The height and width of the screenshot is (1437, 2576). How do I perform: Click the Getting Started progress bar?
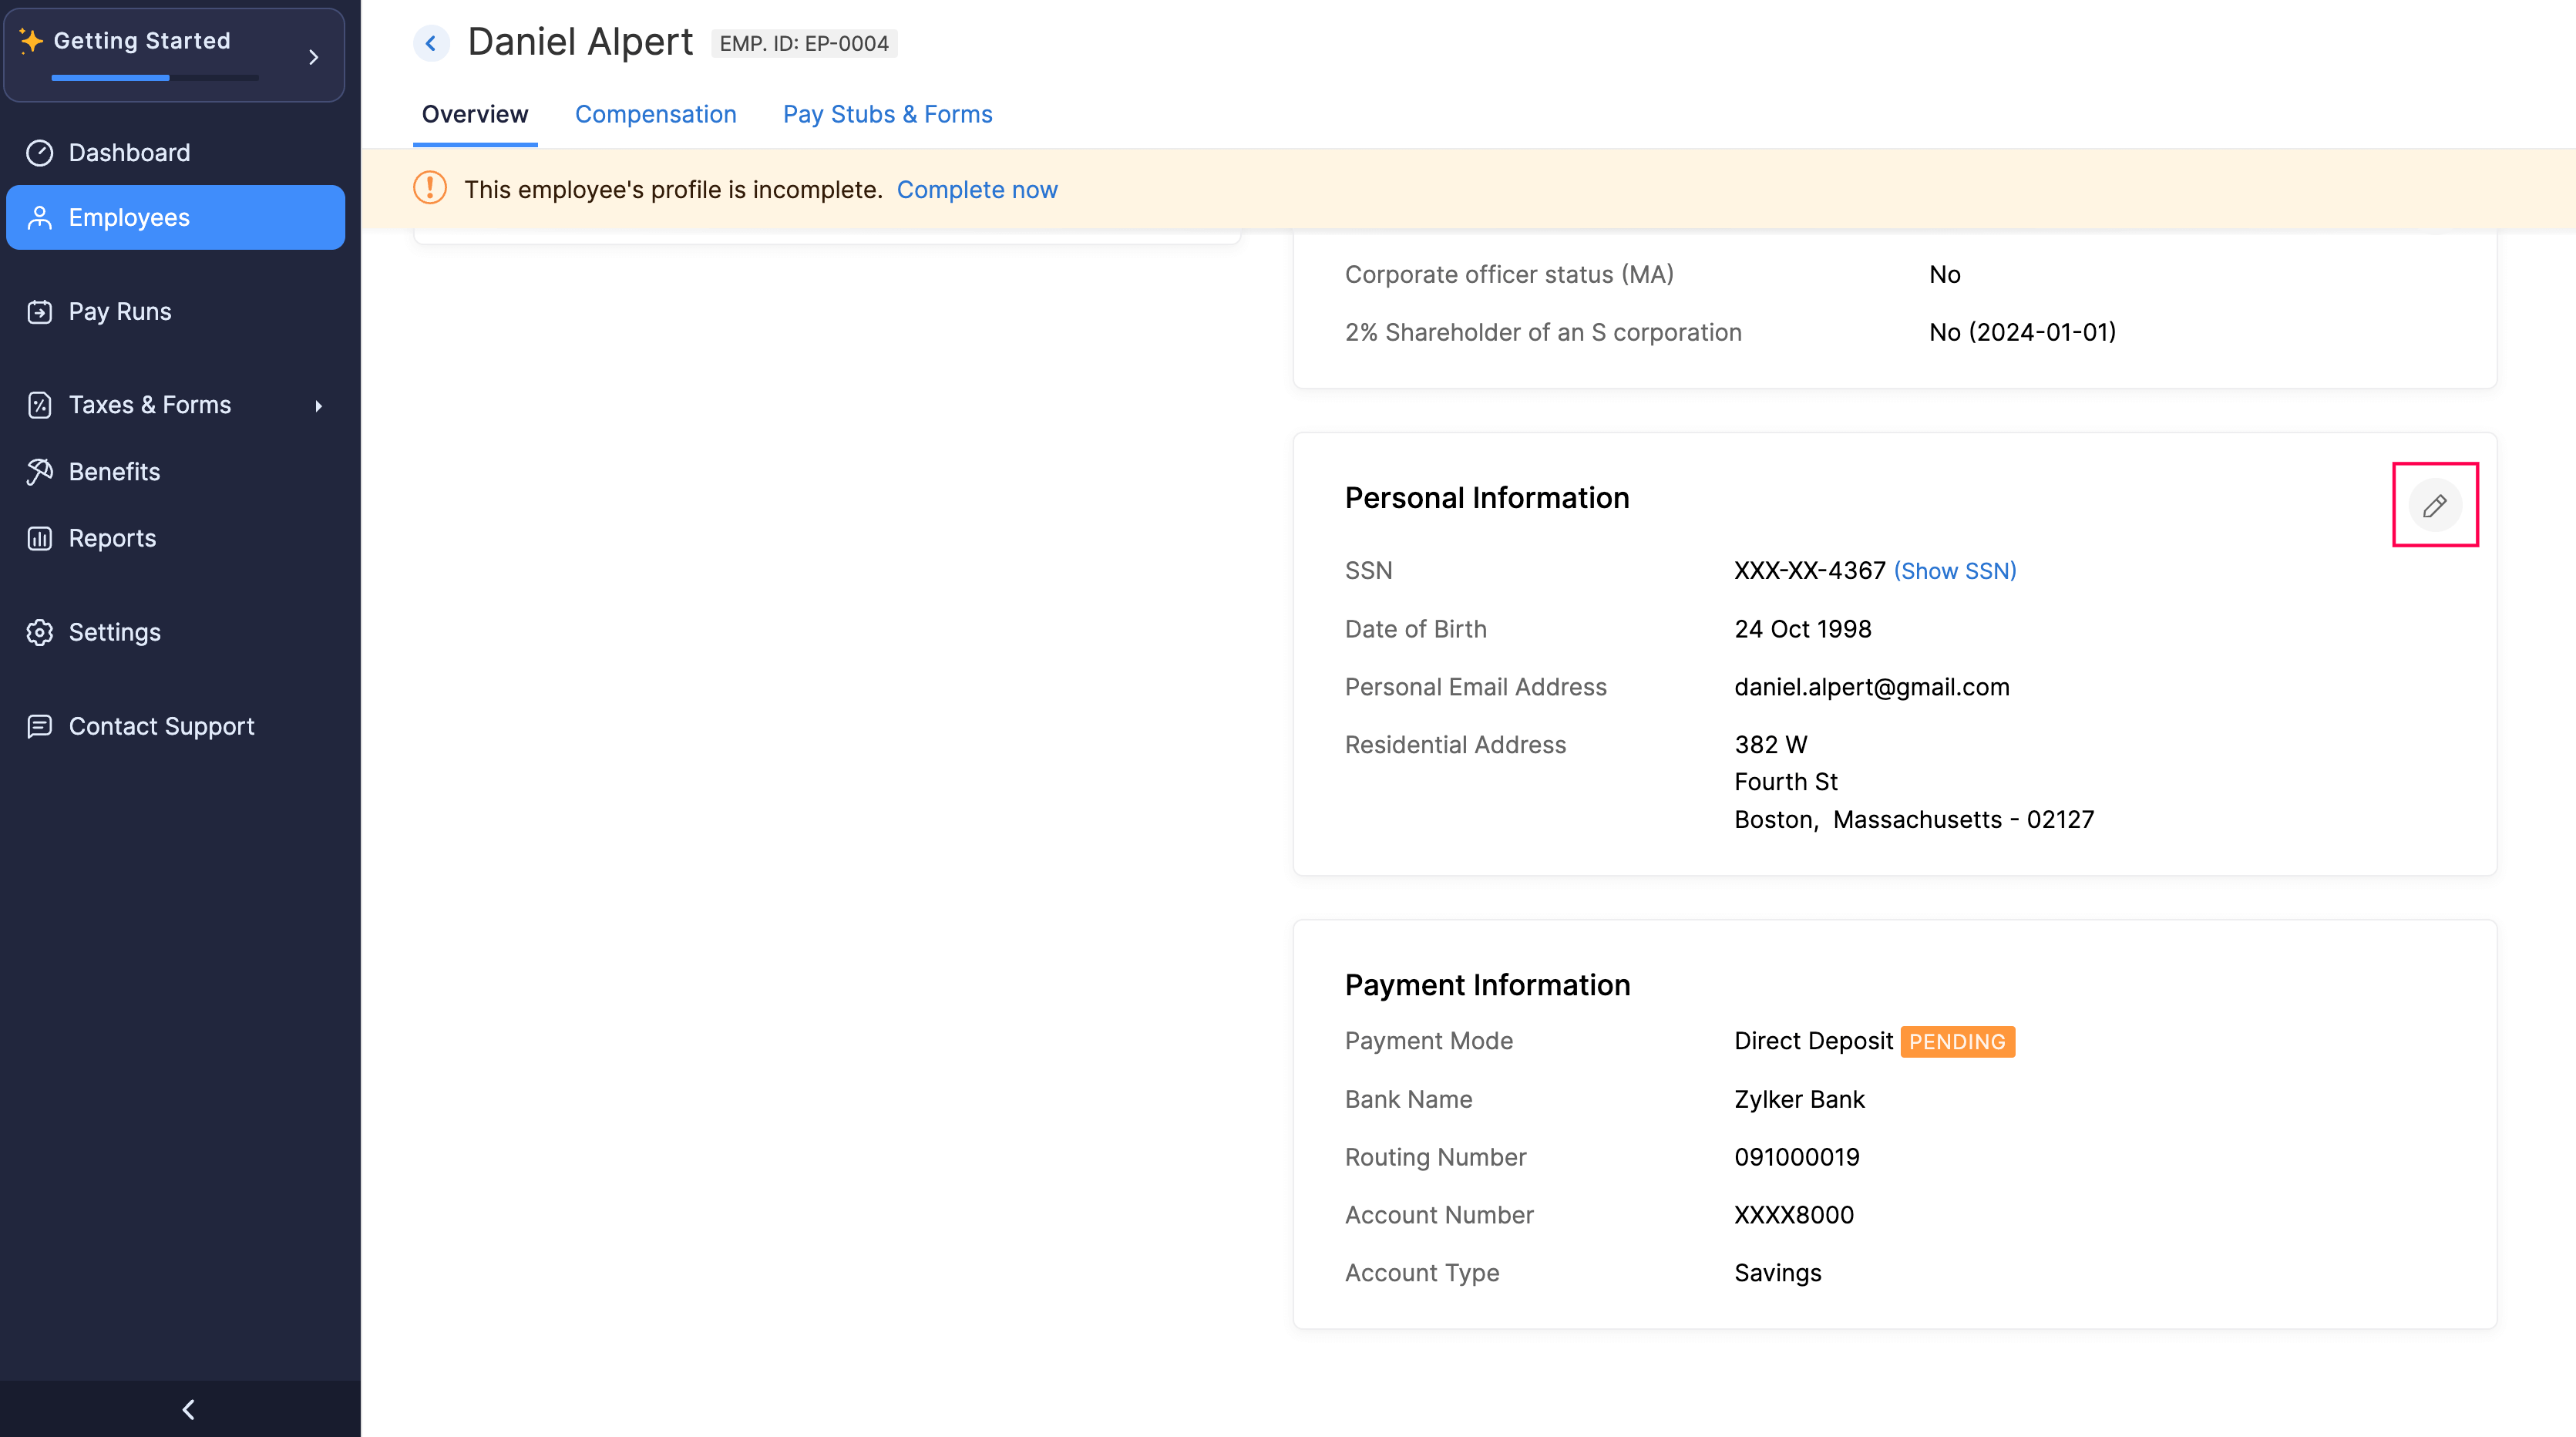point(155,77)
